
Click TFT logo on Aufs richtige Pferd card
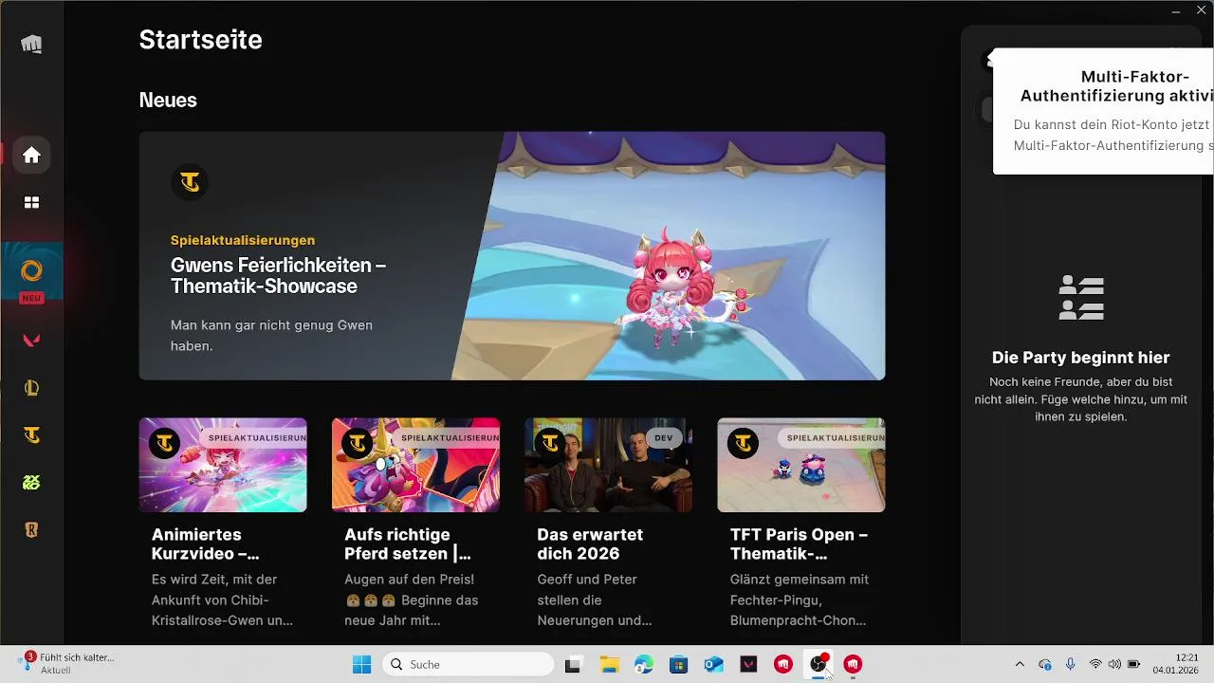tap(358, 443)
